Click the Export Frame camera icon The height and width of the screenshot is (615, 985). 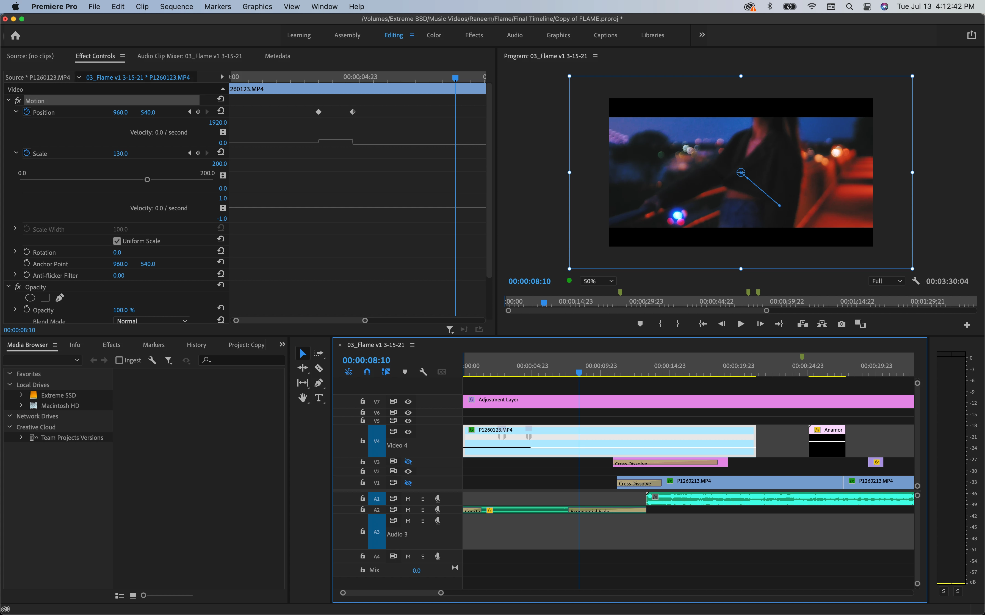[x=841, y=324]
